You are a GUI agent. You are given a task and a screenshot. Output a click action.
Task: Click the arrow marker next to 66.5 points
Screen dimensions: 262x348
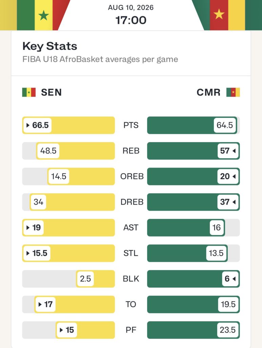[x=28, y=125]
